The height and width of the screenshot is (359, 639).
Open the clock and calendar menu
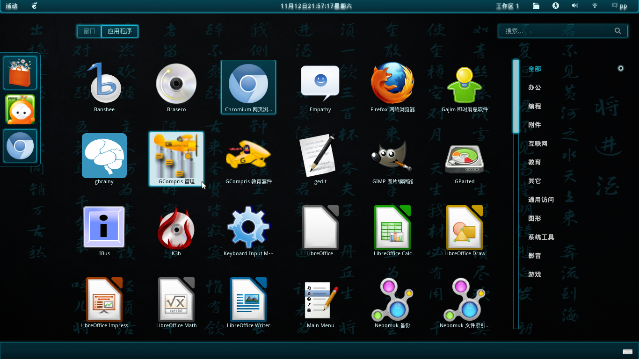tap(316, 6)
